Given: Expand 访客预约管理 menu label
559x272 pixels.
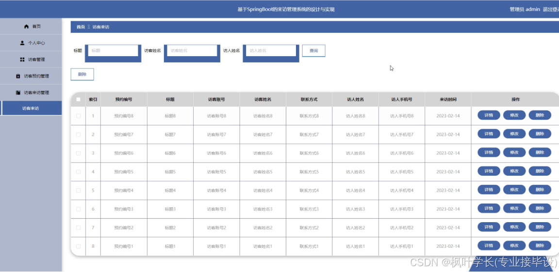Looking at the screenshot, I should click(x=36, y=76).
